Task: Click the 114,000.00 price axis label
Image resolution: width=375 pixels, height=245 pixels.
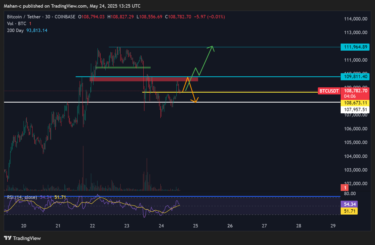Action: [x=355, y=19]
